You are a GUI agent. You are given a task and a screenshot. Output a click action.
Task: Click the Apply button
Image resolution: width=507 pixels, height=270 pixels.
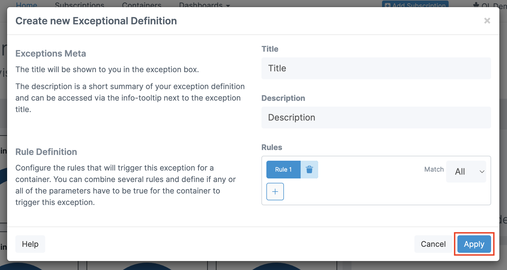pos(474,244)
